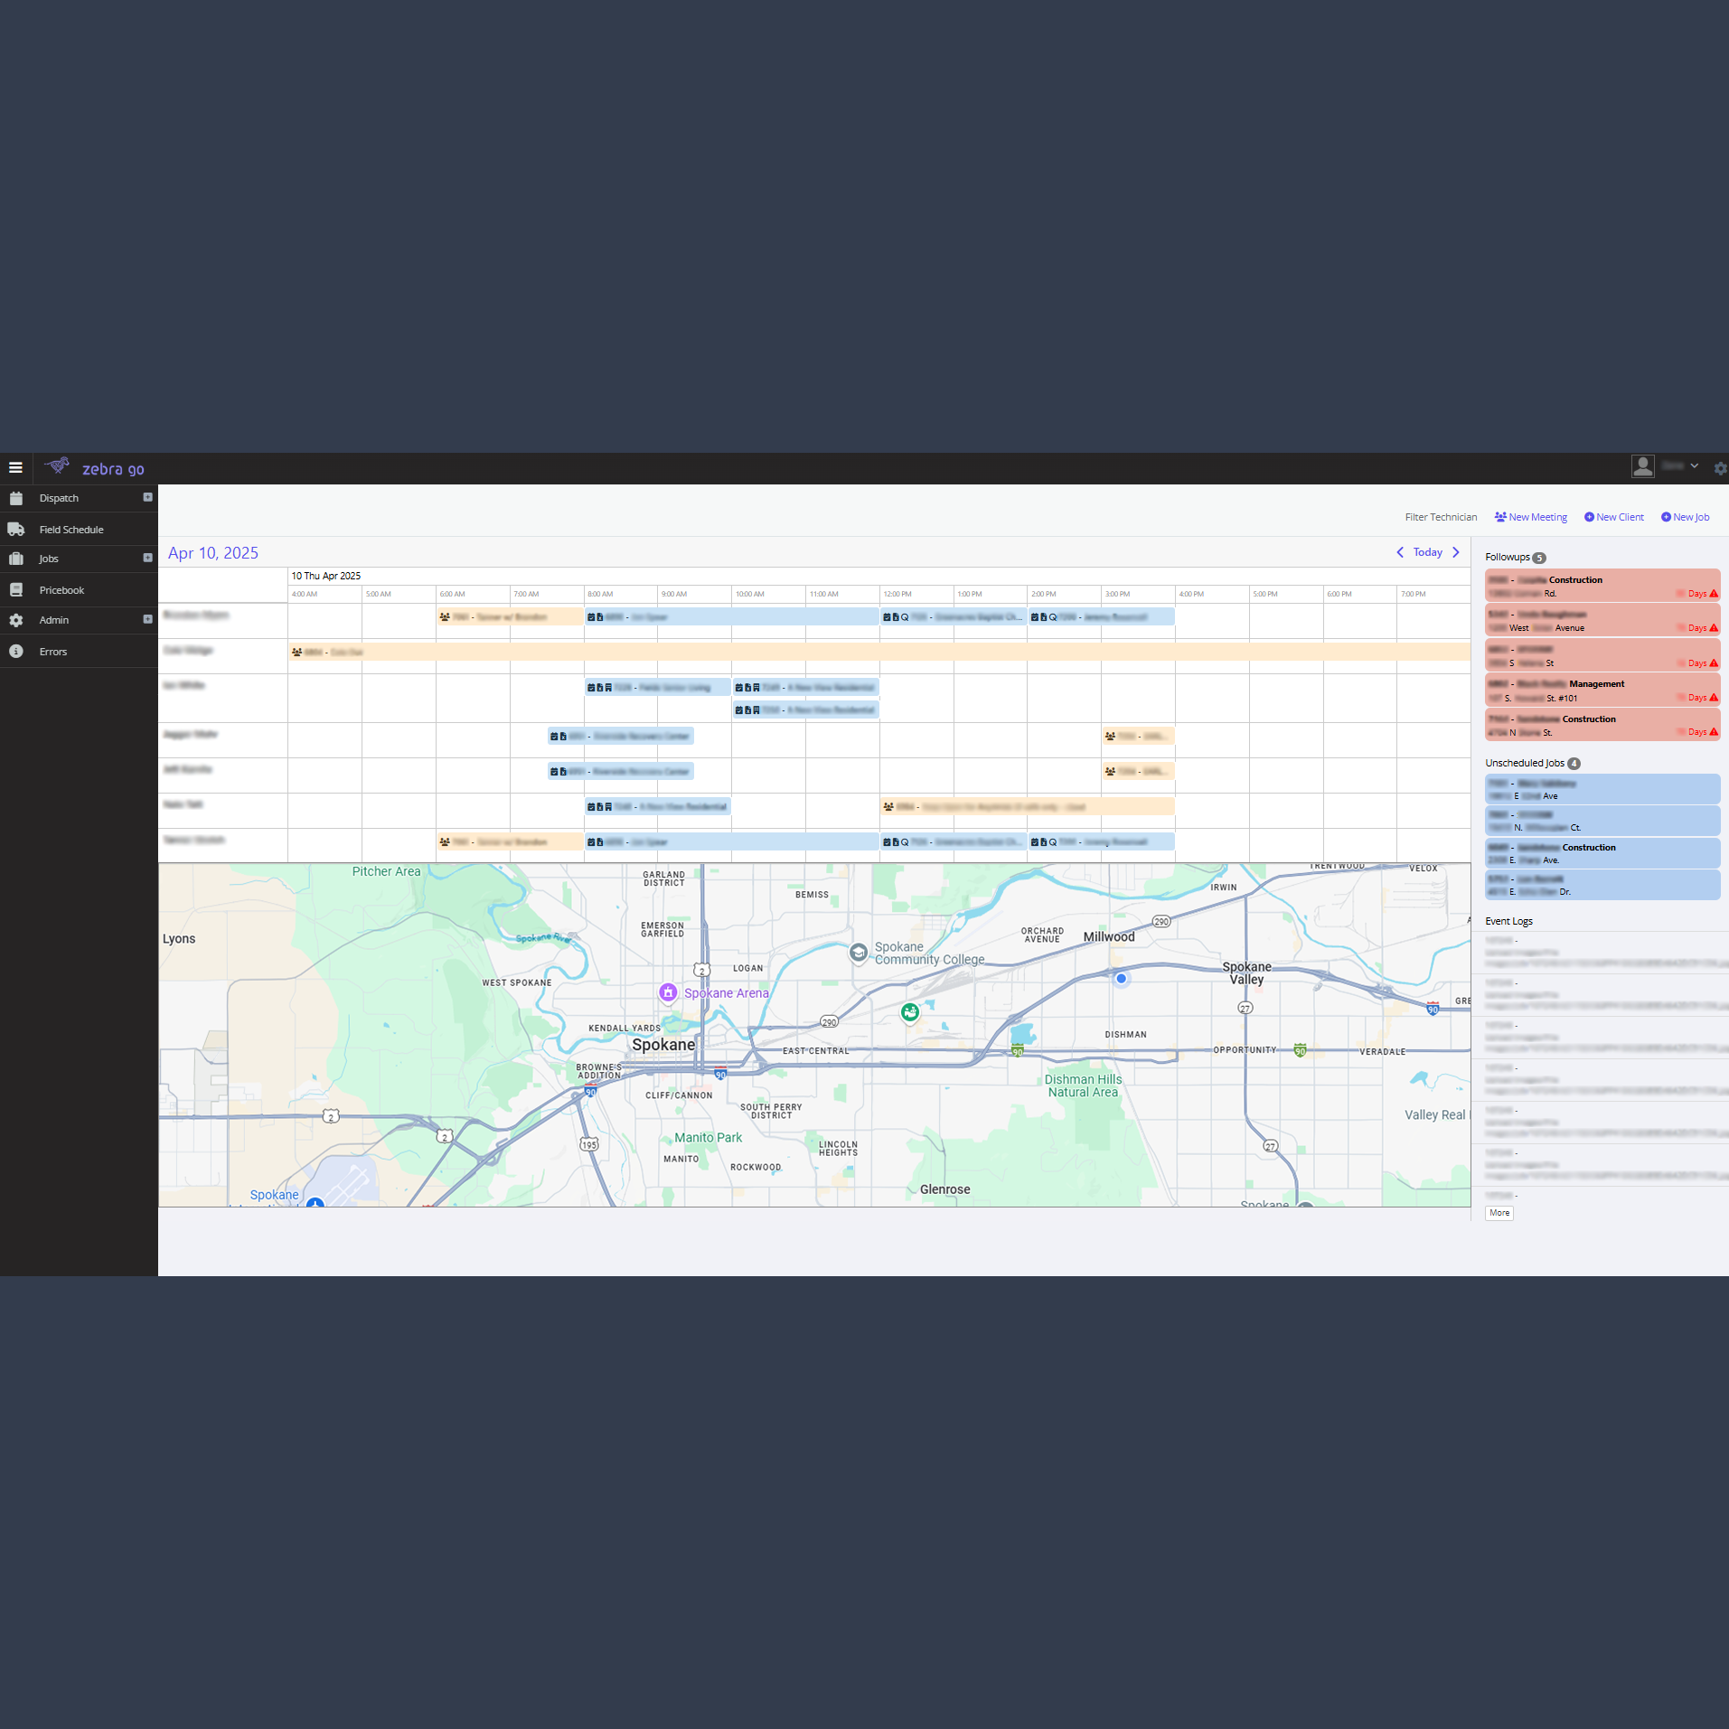Click the user avatar icon
The width and height of the screenshot is (1729, 1729).
(x=1642, y=466)
